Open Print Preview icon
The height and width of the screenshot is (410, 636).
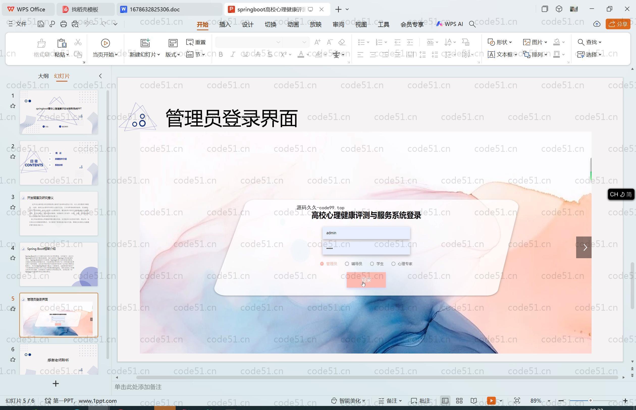[x=75, y=24]
